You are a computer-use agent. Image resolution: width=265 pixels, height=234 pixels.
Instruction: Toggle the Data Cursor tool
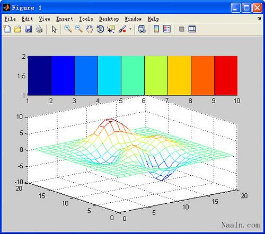click(111, 29)
